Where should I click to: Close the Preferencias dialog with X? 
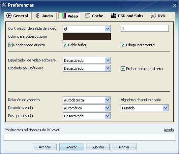(174, 5)
